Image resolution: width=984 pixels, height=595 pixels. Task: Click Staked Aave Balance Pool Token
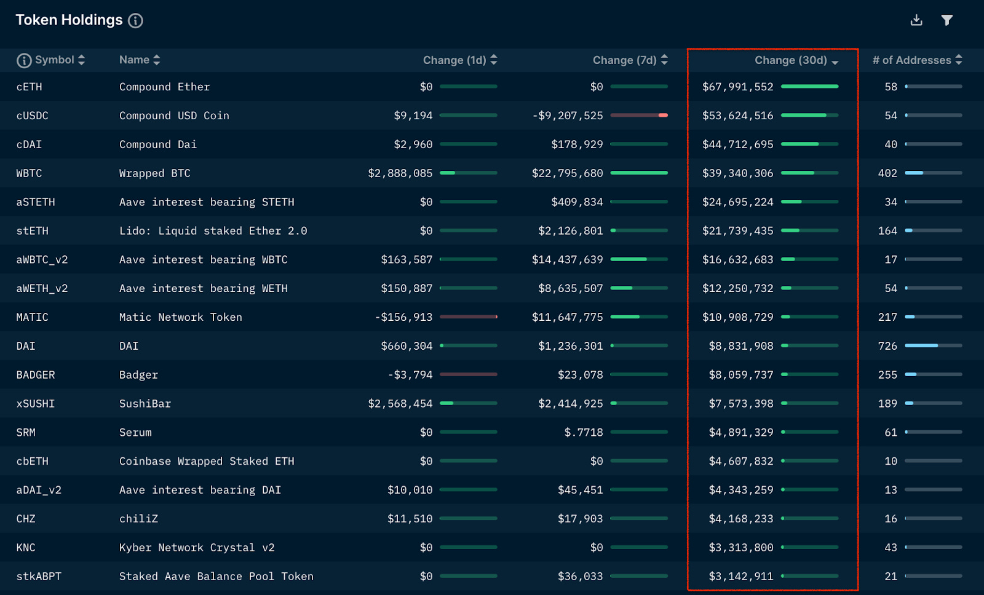216,577
